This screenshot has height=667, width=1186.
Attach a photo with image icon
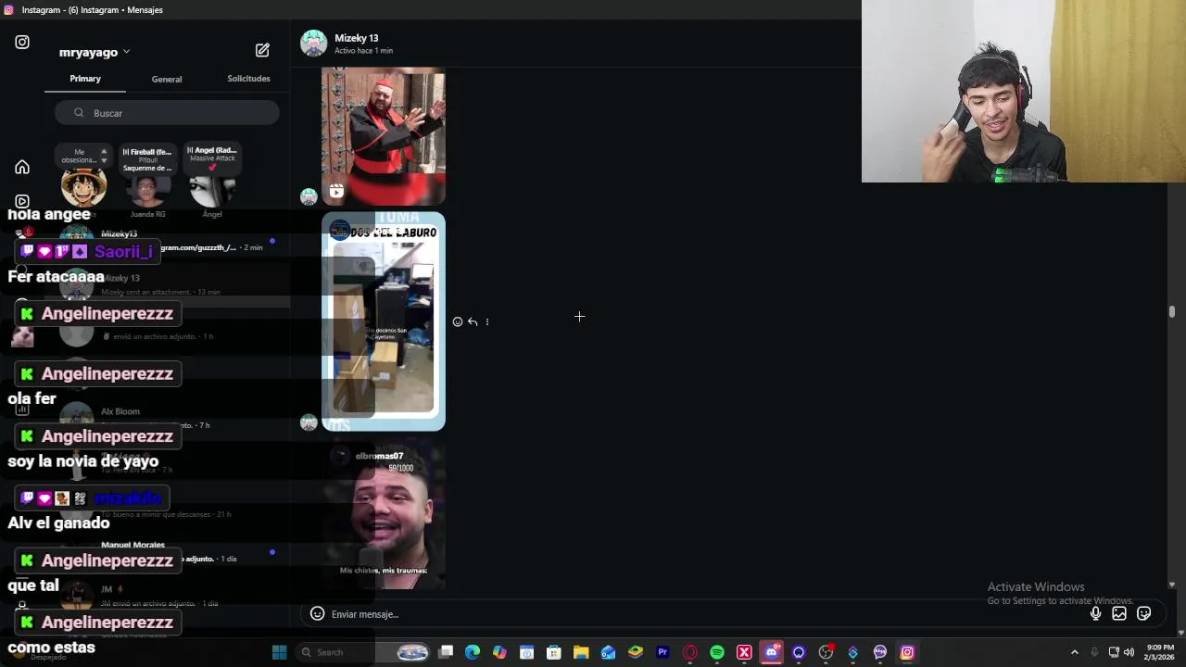point(1119,613)
